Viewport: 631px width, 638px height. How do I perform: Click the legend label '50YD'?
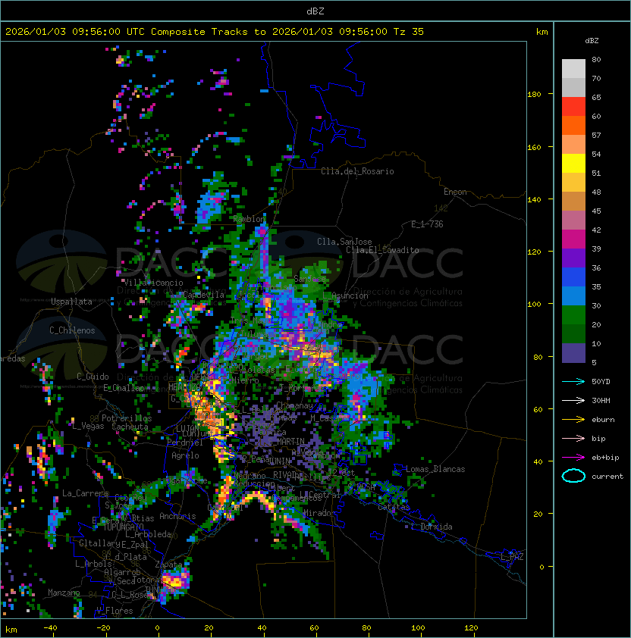[x=601, y=381]
